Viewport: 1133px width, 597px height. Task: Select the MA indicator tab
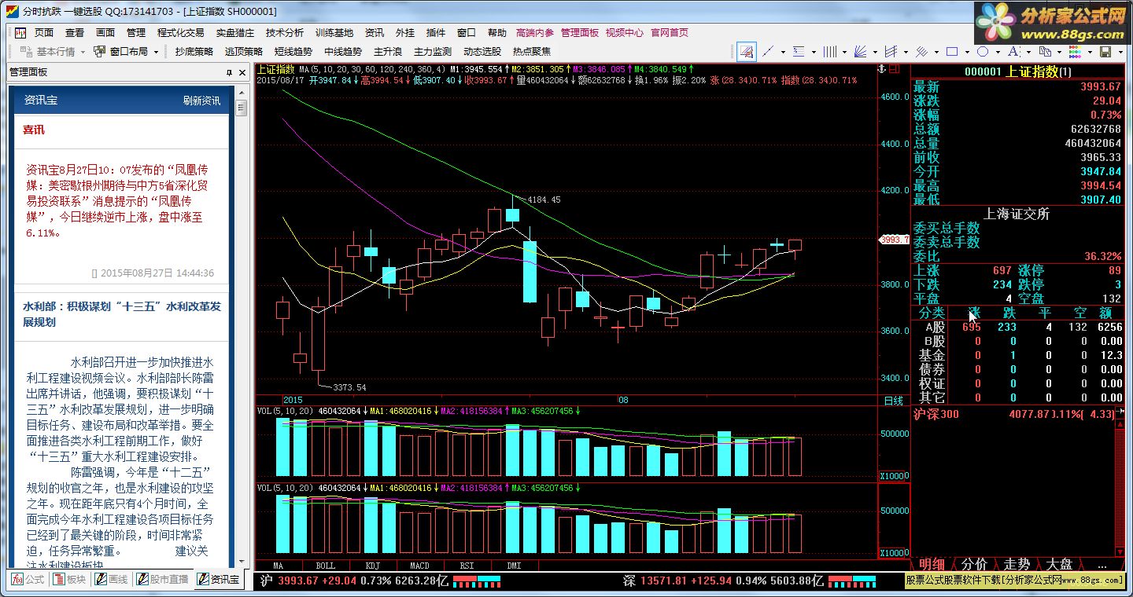279,566
